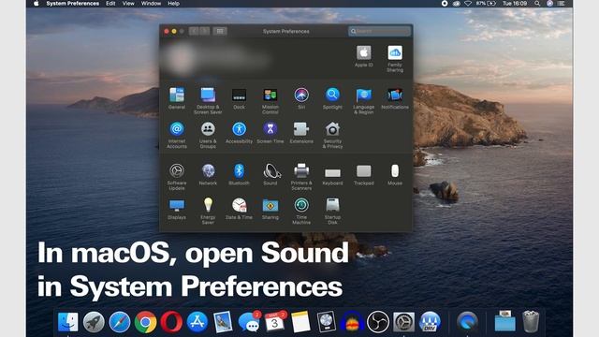Launch Opera from the Dock

click(171, 322)
